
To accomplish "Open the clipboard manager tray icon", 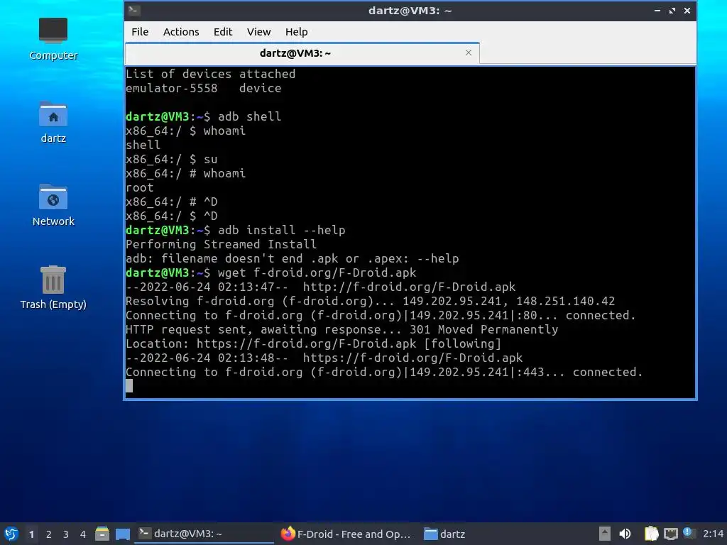I will click(x=651, y=534).
